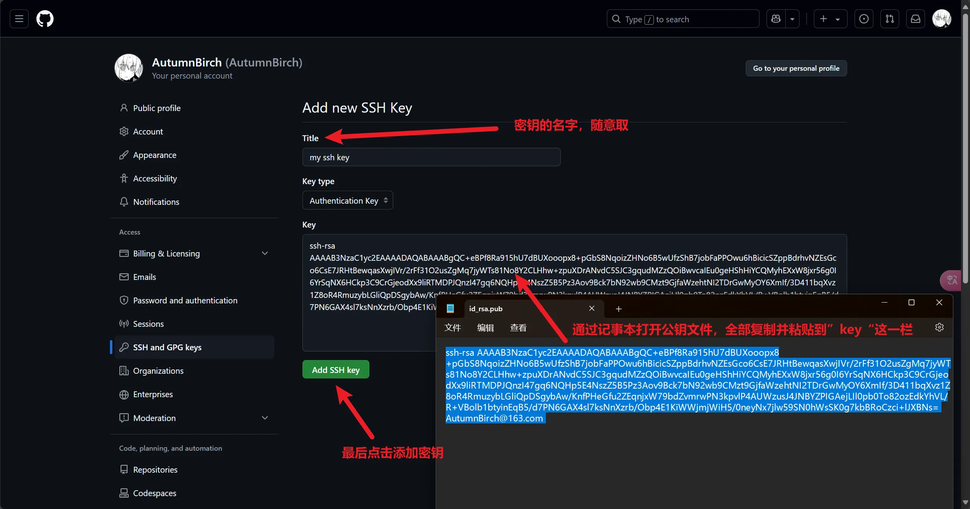Go to GitHub home via Octocat logo
The width and height of the screenshot is (970, 509).
45,19
